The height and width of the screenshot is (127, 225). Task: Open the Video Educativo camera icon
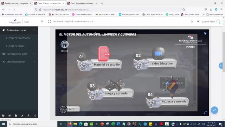(158, 53)
